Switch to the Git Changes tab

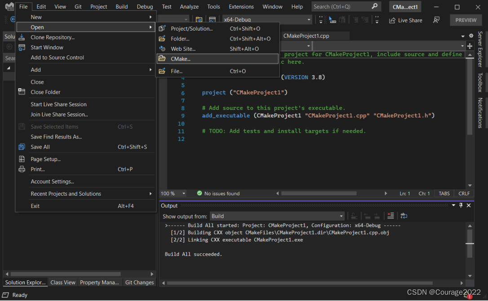(139, 283)
